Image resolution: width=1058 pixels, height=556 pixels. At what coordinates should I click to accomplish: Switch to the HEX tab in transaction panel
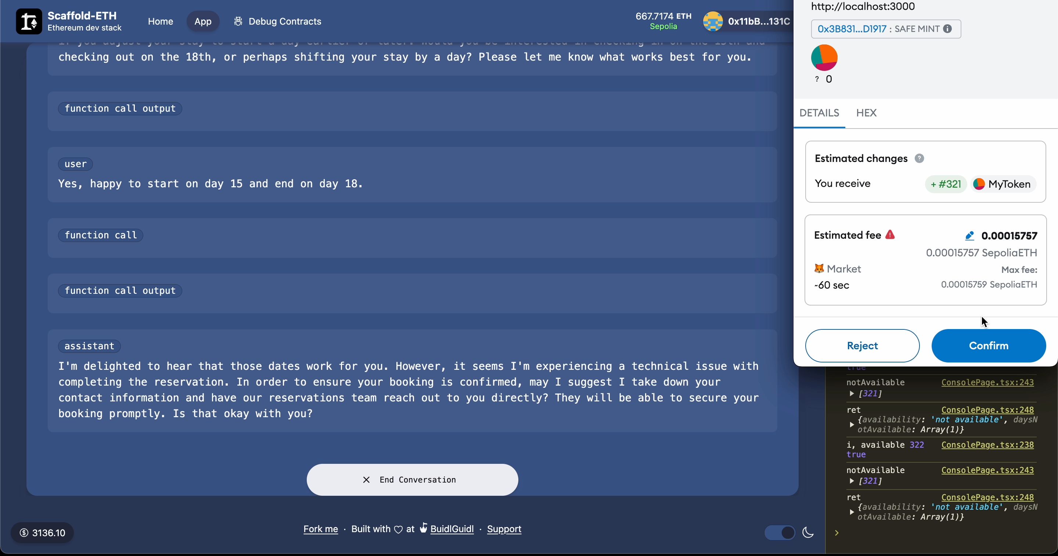click(866, 113)
